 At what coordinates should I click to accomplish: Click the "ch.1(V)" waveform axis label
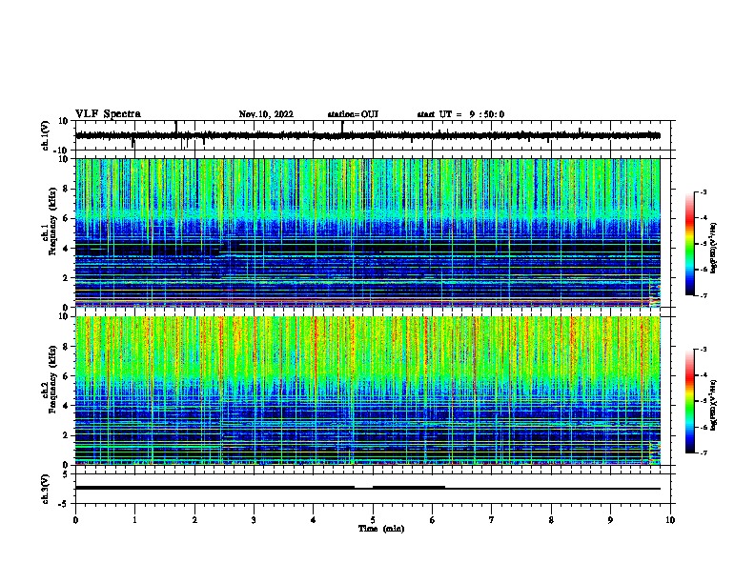[x=46, y=135]
